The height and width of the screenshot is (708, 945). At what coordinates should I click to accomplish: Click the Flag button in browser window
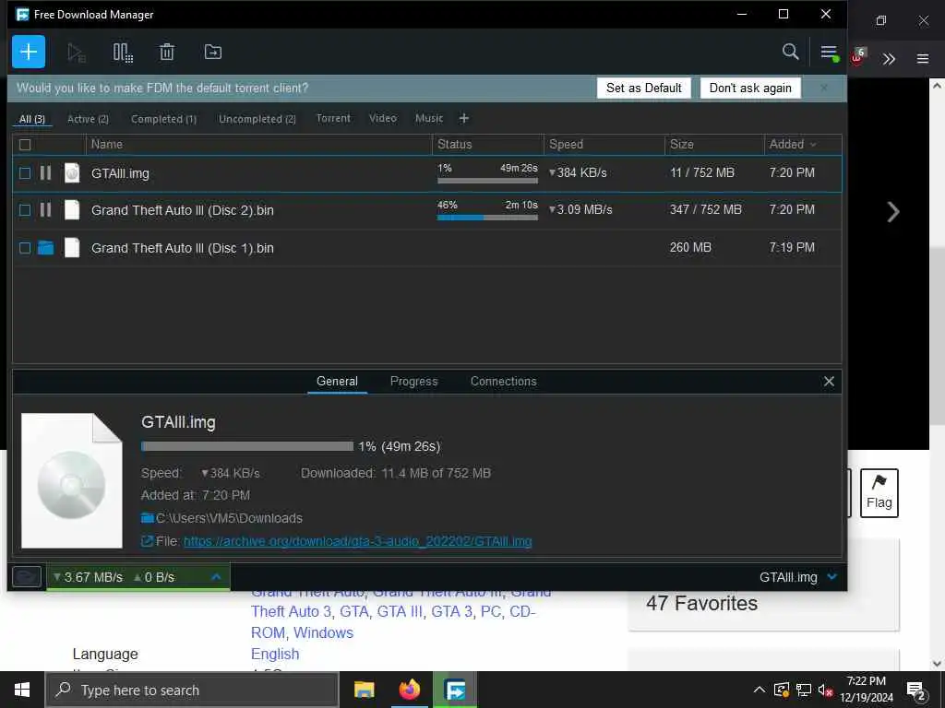pyautogui.click(x=879, y=493)
